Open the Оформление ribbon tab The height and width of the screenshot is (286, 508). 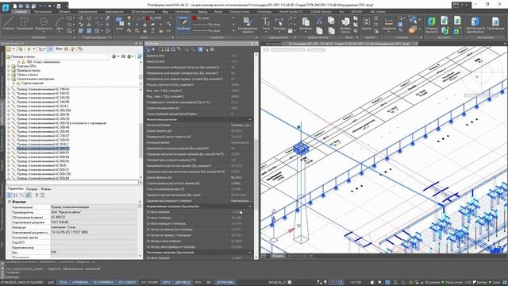click(x=87, y=12)
